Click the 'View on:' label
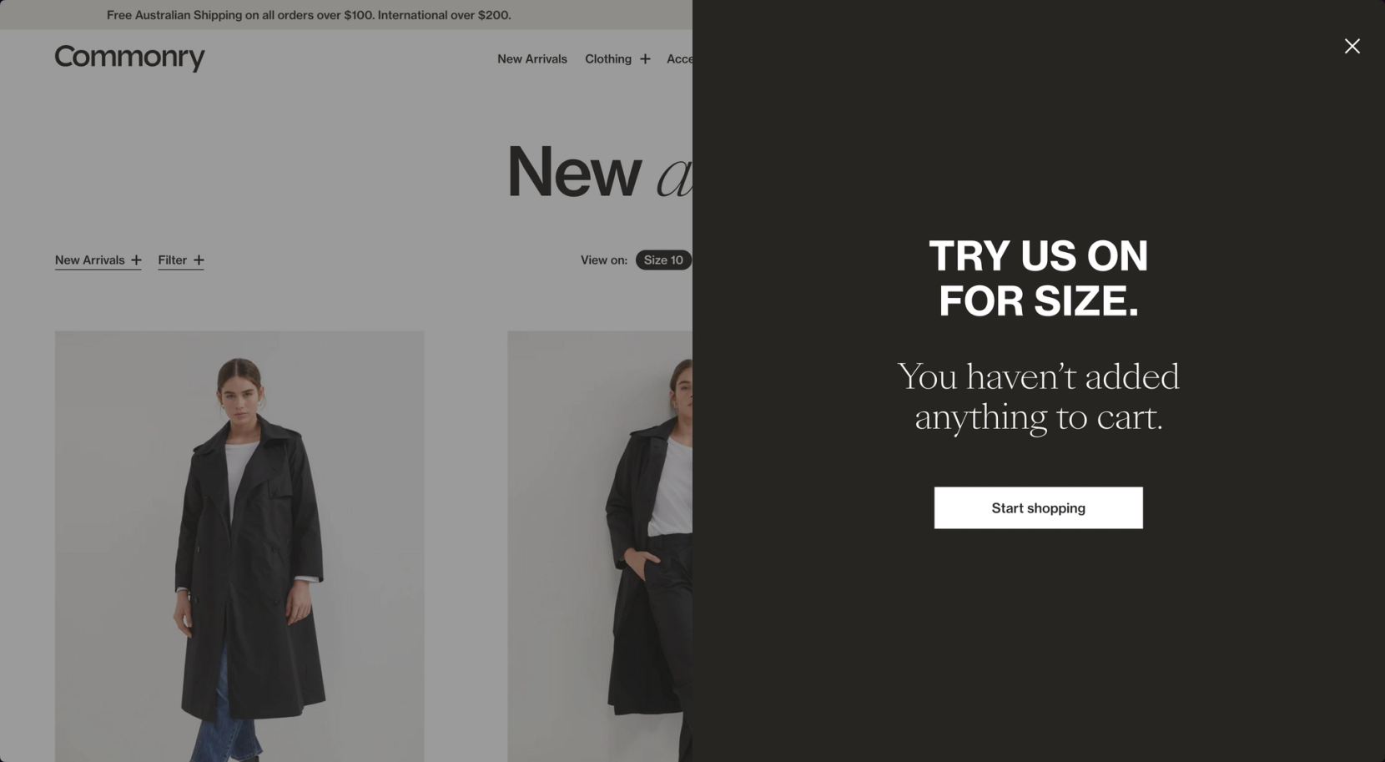The width and height of the screenshot is (1385, 762). point(604,260)
